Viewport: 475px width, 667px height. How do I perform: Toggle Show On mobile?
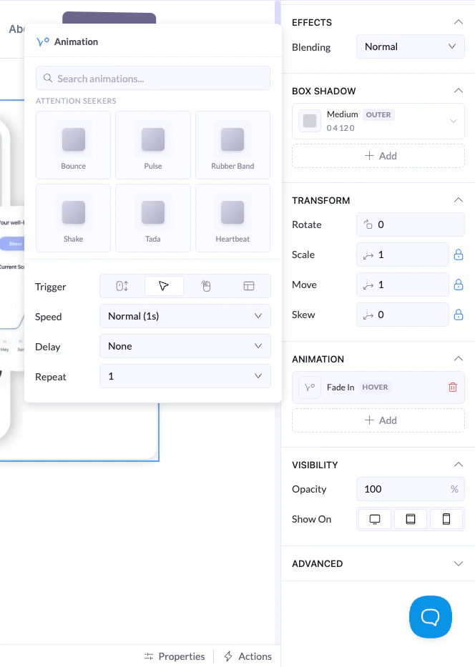click(x=446, y=519)
